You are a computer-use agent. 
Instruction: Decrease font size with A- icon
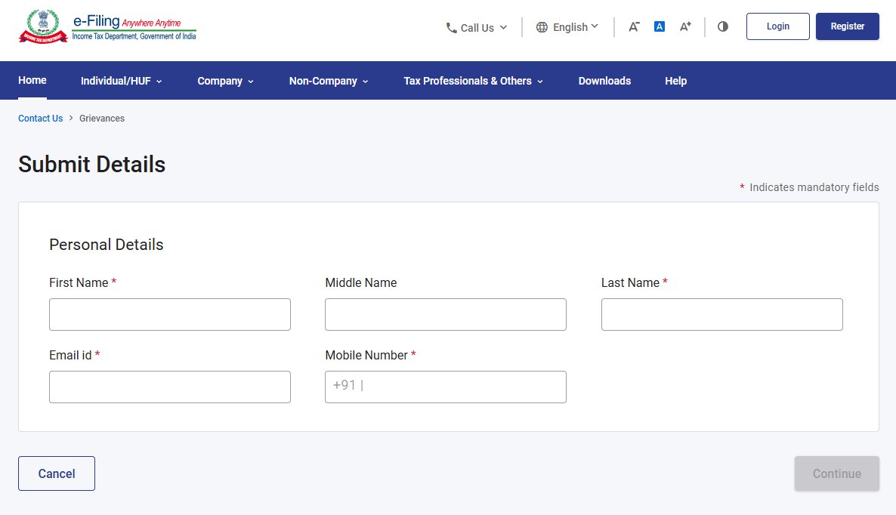pos(634,26)
